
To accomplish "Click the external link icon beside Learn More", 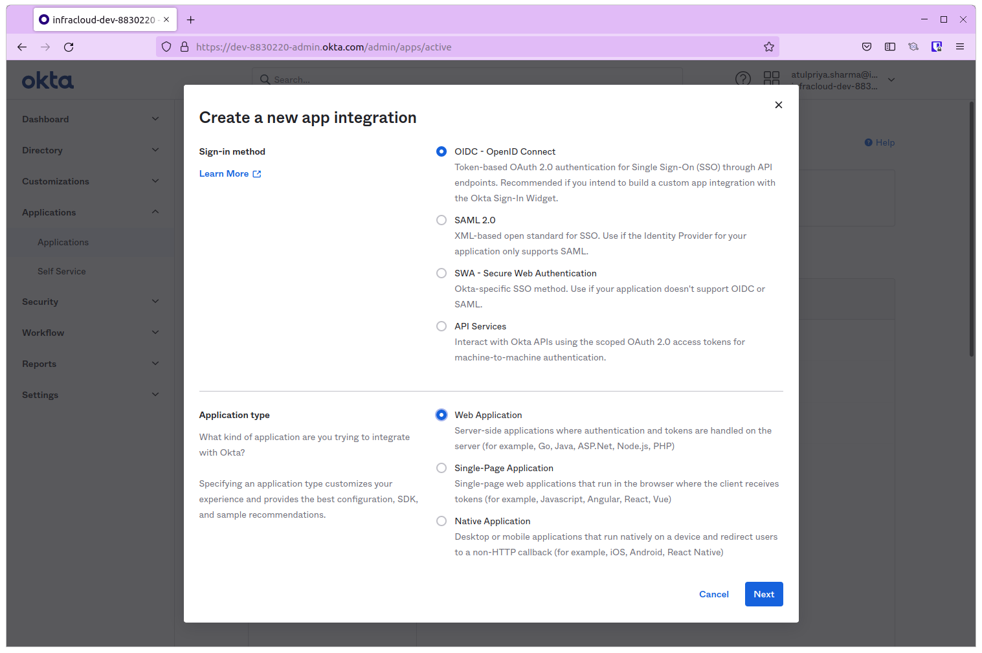I will point(257,173).
